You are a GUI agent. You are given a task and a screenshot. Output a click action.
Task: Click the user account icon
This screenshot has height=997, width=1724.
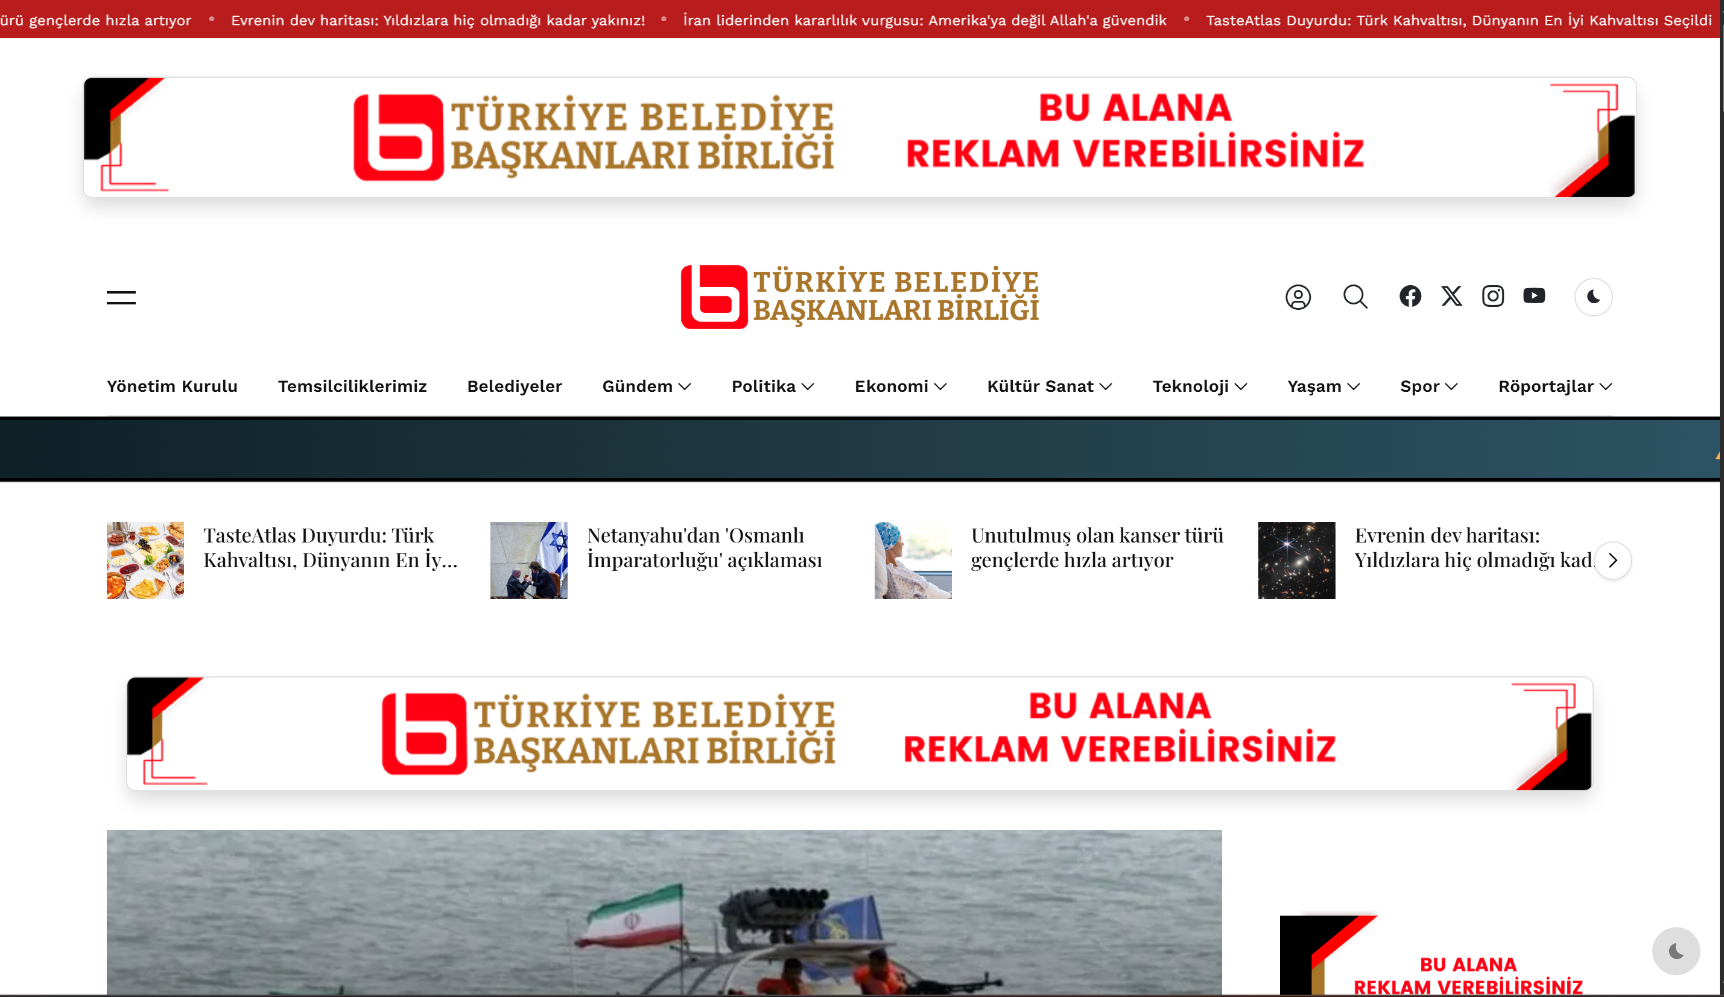[x=1298, y=297]
